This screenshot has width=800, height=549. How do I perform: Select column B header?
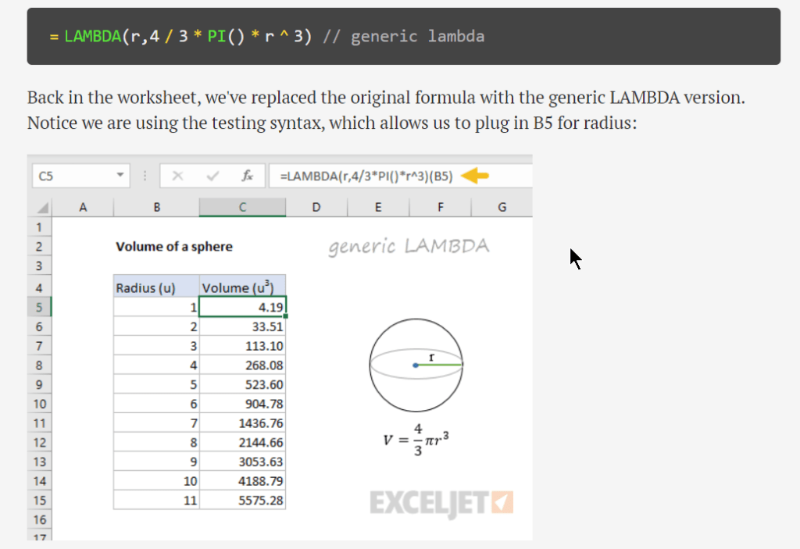coord(156,207)
